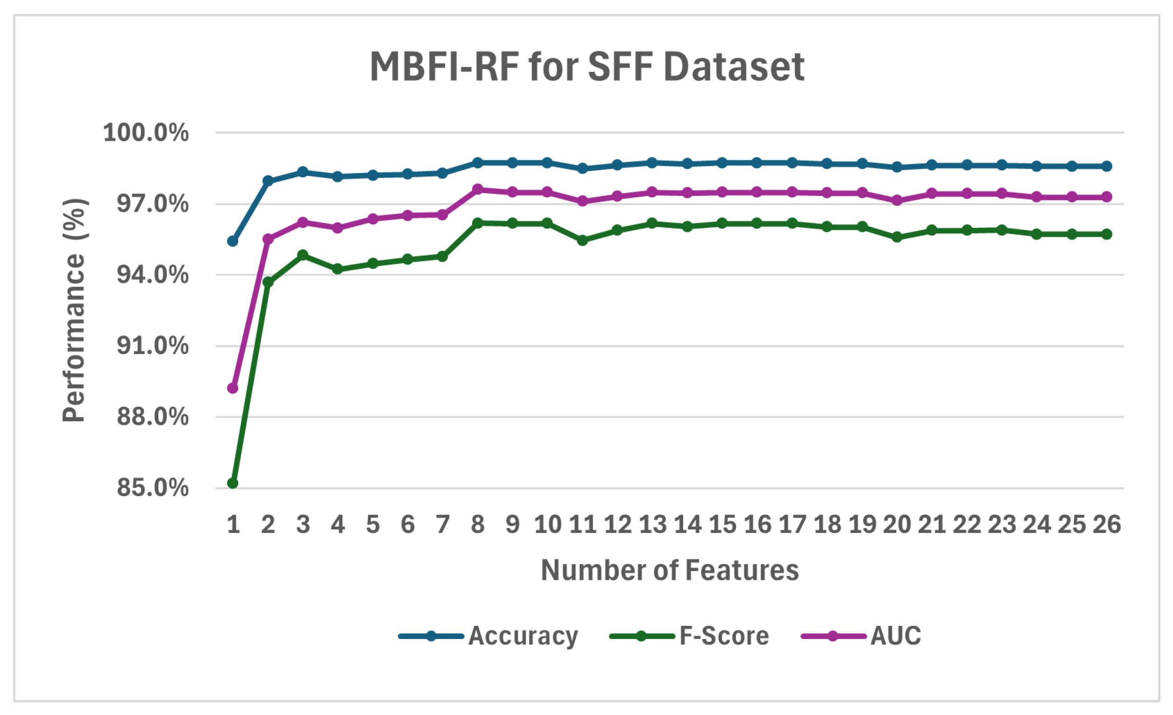1173x715 pixels.
Task: Click x-axis tick label 26
Action: [x=1107, y=525]
